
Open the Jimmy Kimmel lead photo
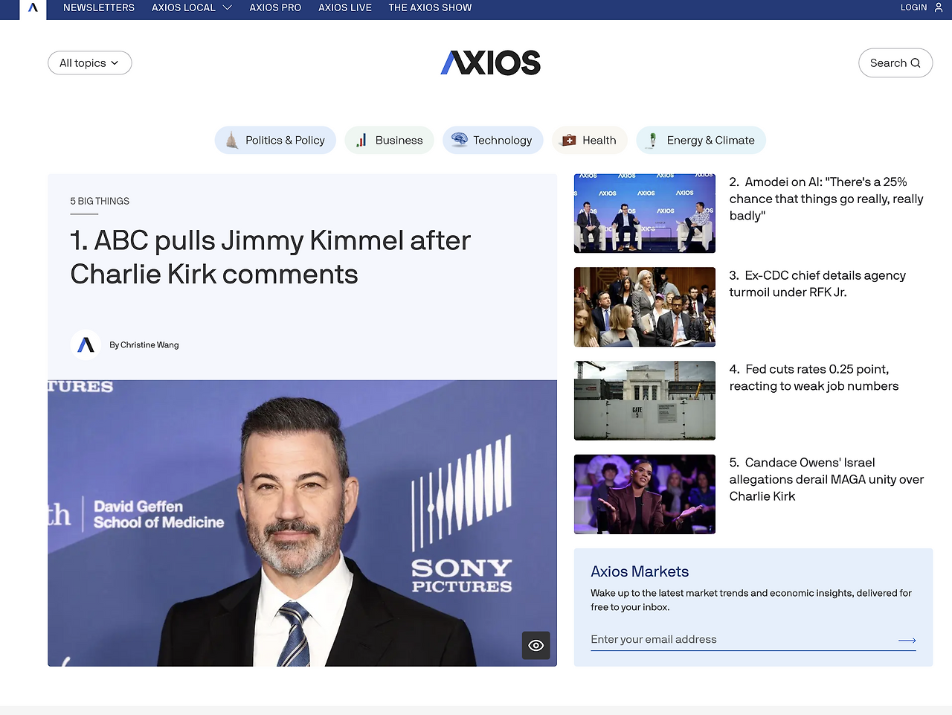(x=302, y=523)
